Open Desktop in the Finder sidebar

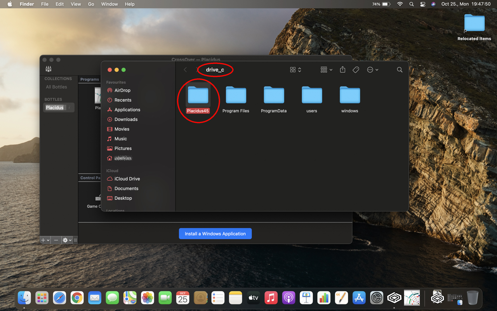pos(119,198)
